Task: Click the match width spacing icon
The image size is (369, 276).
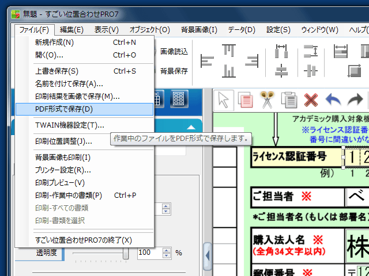Action: (281, 51)
